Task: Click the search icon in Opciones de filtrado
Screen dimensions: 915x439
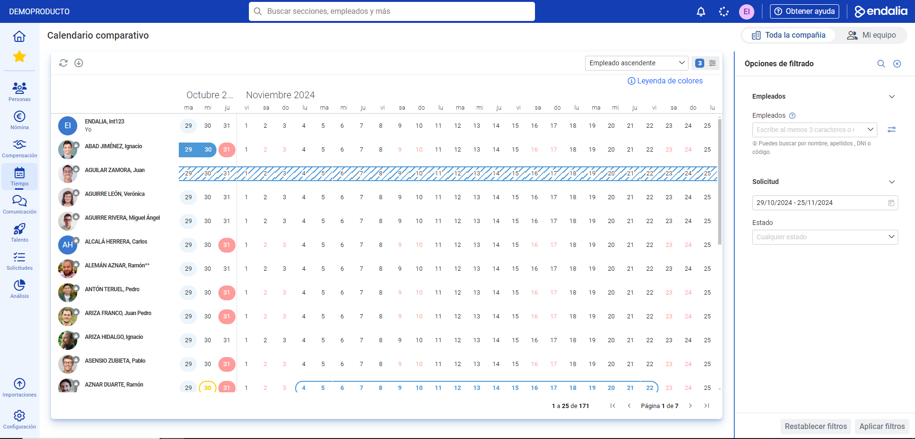Action: 881,64
